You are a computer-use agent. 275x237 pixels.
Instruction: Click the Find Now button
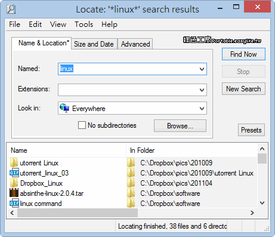[x=243, y=54]
